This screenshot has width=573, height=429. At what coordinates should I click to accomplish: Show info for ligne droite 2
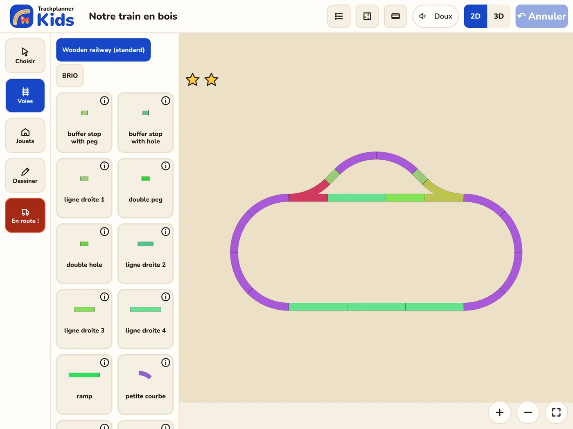tap(166, 232)
